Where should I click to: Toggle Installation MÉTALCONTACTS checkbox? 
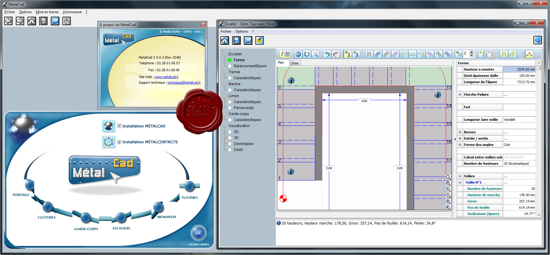(x=119, y=142)
